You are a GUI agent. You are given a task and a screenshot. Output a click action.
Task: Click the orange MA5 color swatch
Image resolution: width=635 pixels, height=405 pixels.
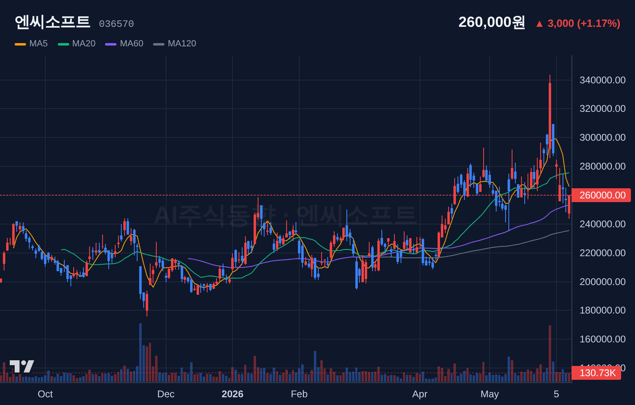(20, 44)
